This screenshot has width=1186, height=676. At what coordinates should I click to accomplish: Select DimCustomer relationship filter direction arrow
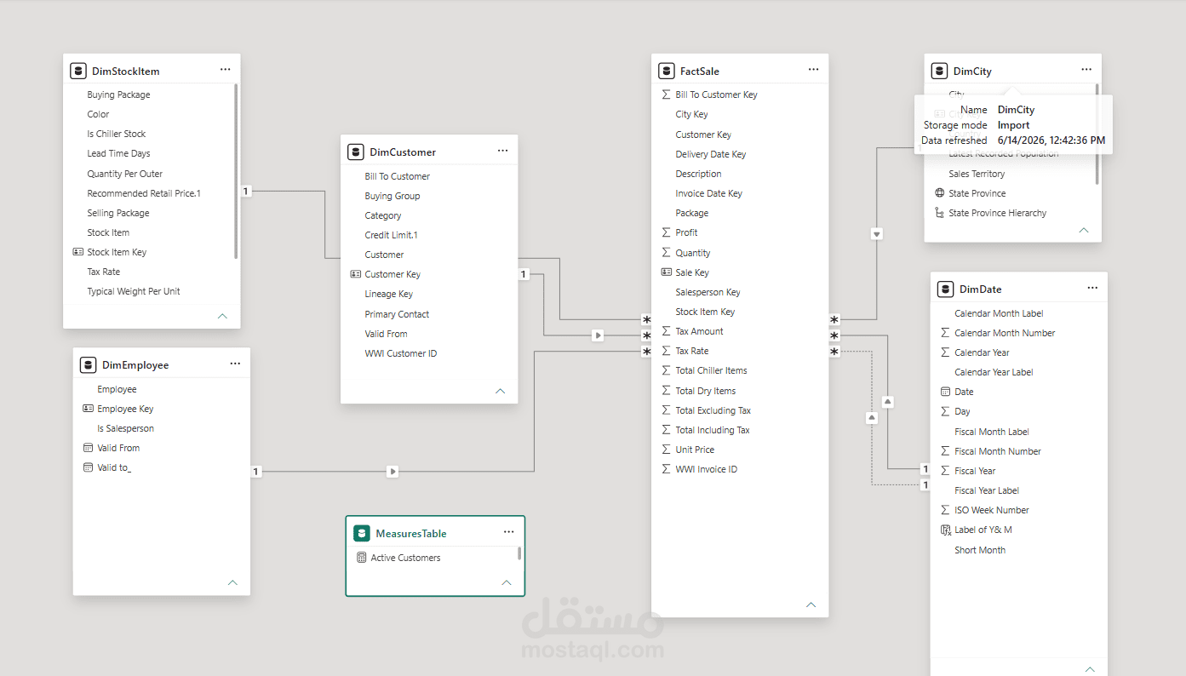click(599, 335)
